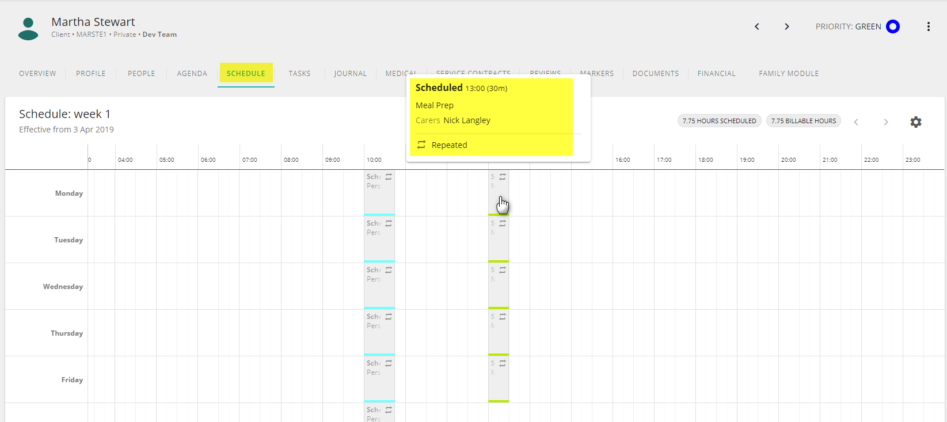This screenshot has height=422, width=947.
Task: Click repeat icon on Tuesday 13:00 visit
Action: coord(503,223)
